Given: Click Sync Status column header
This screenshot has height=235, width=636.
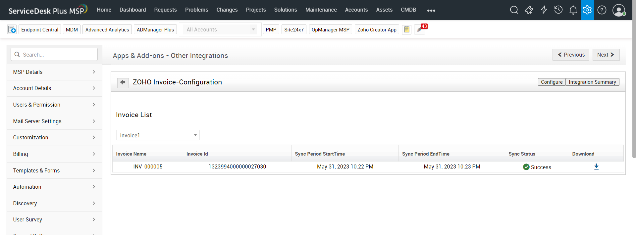Looking at the screenshot, I should click(x=537, y=154).
